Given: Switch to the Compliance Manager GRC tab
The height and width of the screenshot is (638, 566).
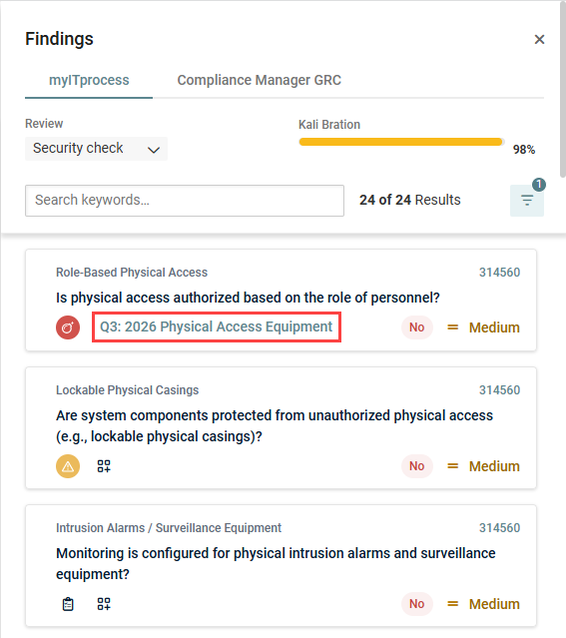Looking at the screenshot, I should coord(260,81).
